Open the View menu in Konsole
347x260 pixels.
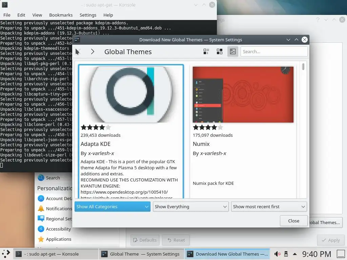pos(37,15)
